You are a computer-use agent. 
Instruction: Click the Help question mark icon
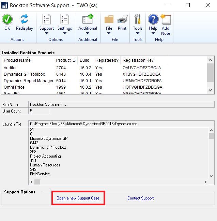point(153,19)
